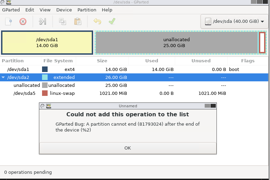Click the Size column header
This screenshot has width=270, height=180.
click(102, 61)
